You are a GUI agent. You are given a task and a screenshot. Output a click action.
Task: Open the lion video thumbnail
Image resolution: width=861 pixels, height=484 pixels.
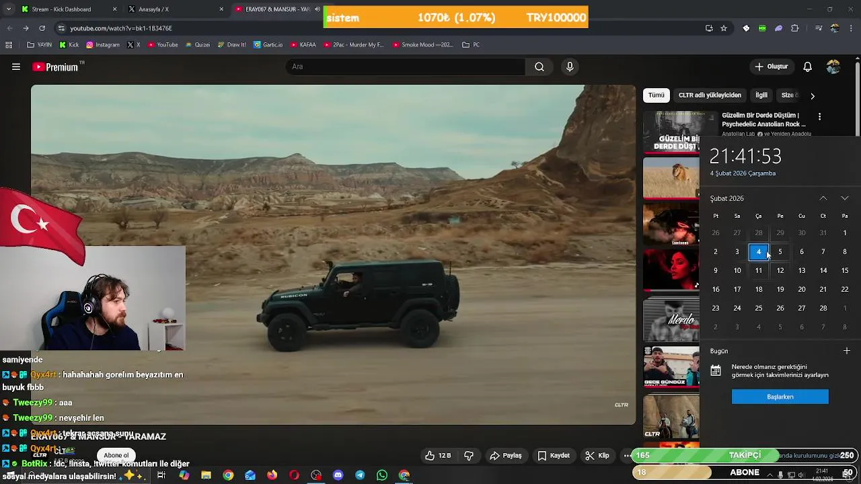(671, 178)
